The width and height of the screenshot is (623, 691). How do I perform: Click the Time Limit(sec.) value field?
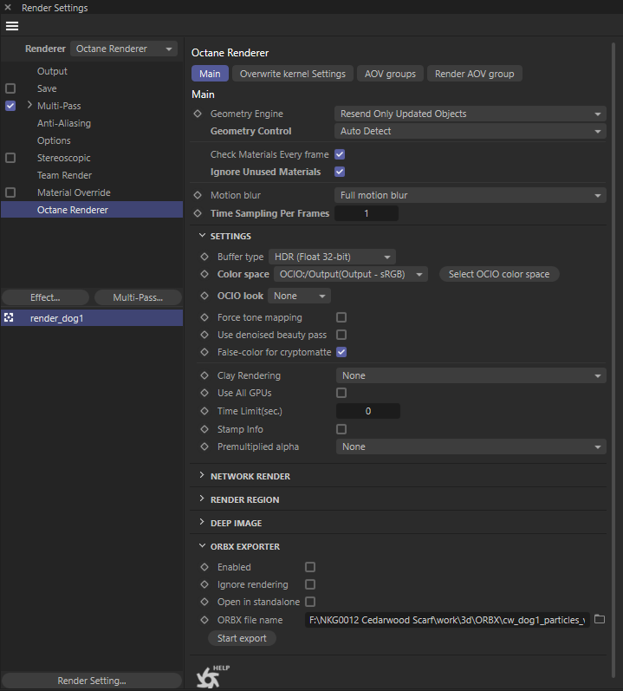point(368,411)
